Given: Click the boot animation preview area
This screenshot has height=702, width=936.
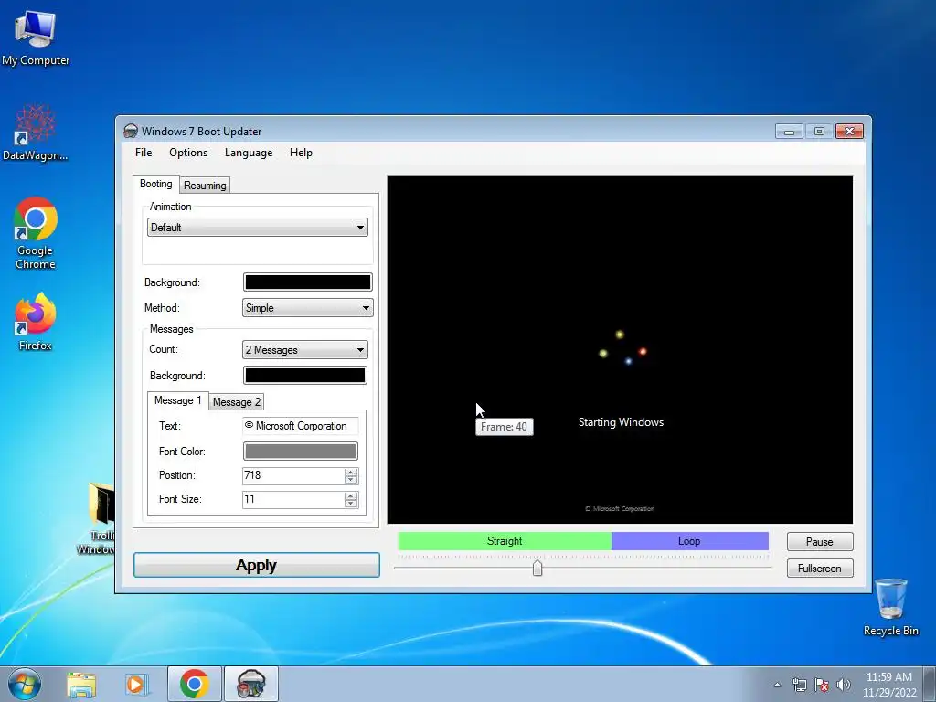Looking at the screenshot, I should point(621,350).
